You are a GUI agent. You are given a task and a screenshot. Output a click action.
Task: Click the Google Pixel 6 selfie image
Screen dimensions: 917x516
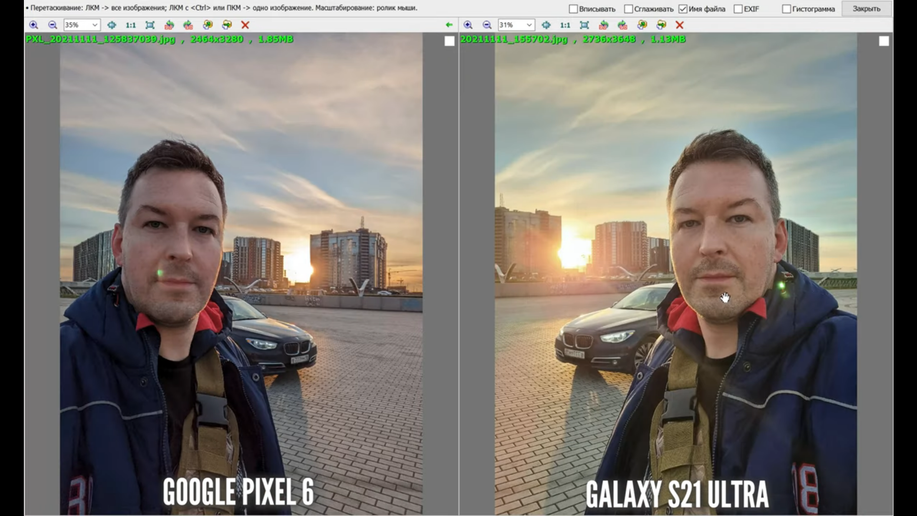click(x=241, y=274)
